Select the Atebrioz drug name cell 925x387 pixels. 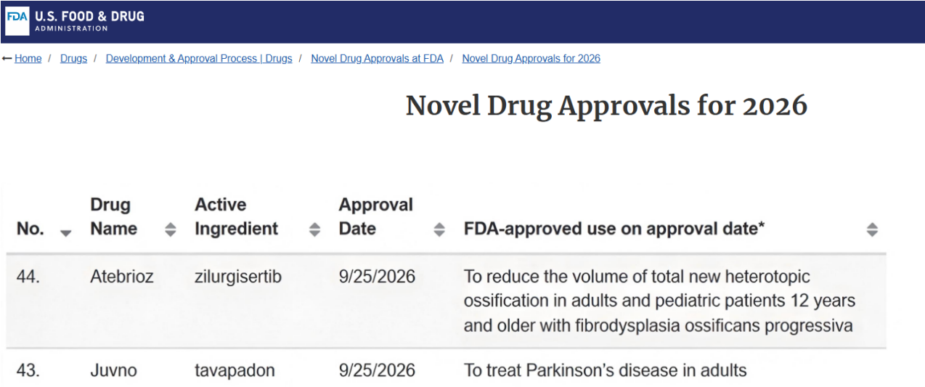[x=121, y=277]
